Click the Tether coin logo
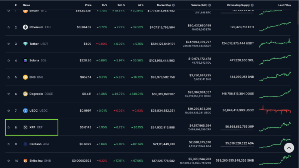 [25, 44]
